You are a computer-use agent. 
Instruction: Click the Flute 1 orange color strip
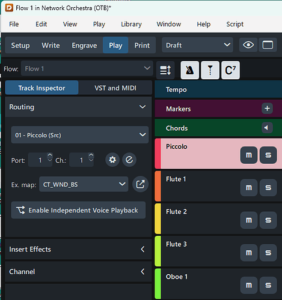158,186
